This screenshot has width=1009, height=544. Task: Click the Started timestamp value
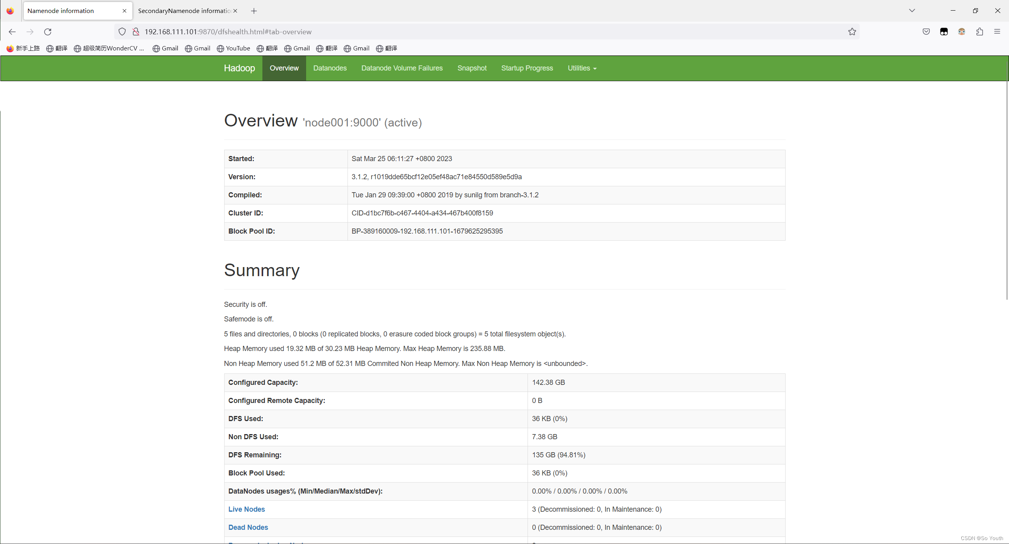(x=402, y=159)
